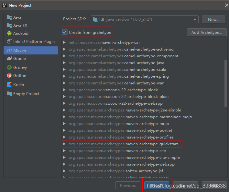Click the Maven 'm' icon
Image resolution: width=229 pixels, height=192 pixels.
(x=9, y=50)
